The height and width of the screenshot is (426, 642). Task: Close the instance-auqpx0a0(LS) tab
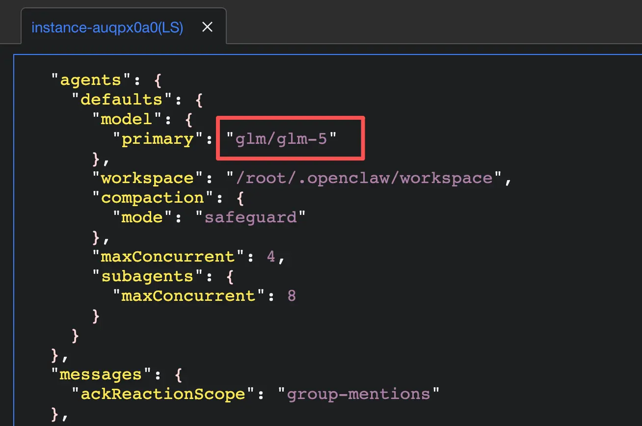[x=208, y=27]
